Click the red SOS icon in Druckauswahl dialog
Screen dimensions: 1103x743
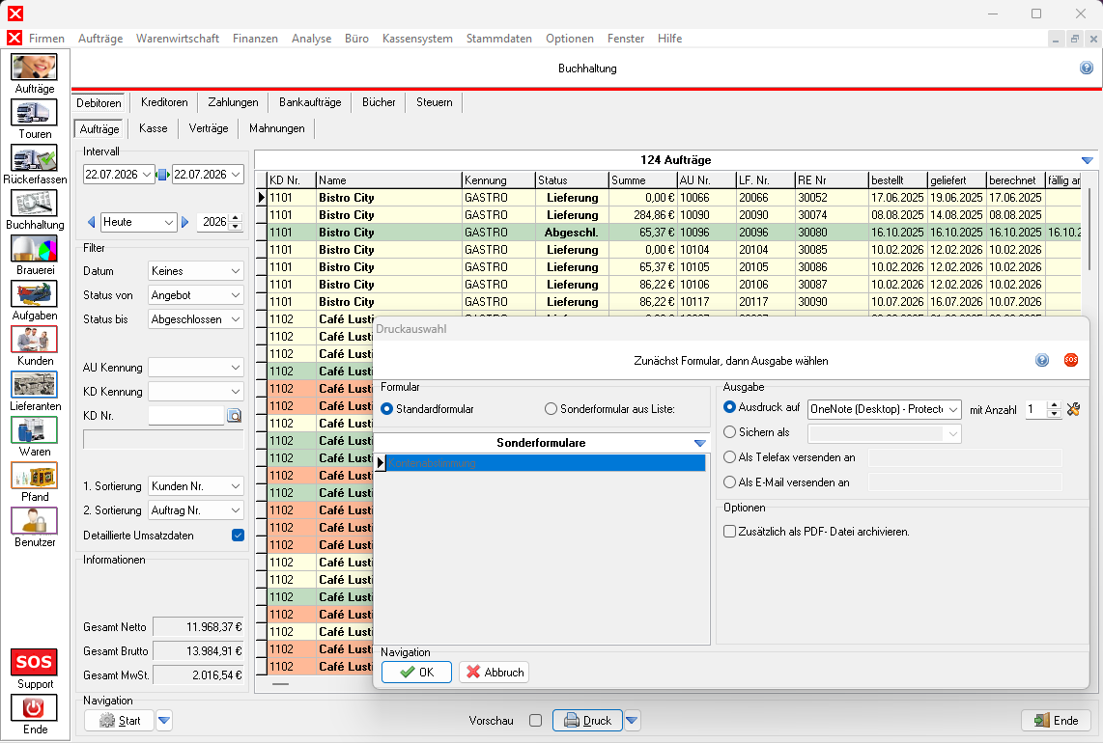click(1070, 360)
